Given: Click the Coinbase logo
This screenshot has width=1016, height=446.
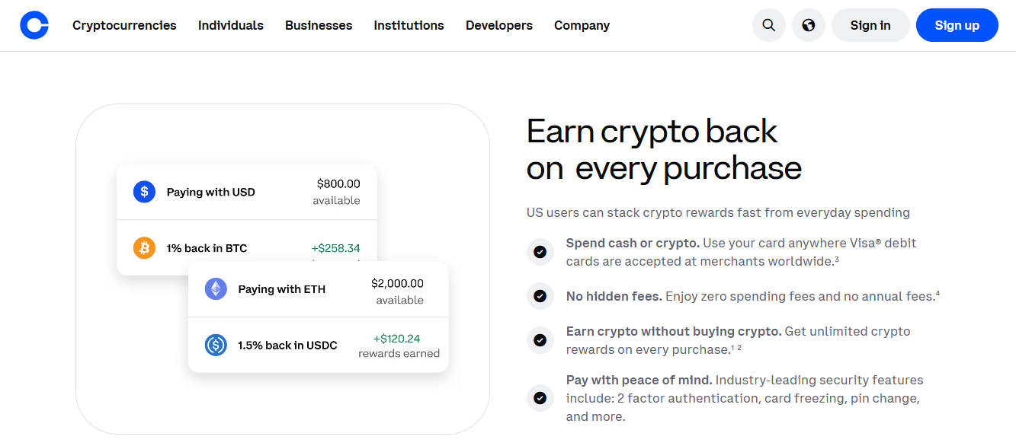Looking at the screenshot, I should (x=34, y=25).
